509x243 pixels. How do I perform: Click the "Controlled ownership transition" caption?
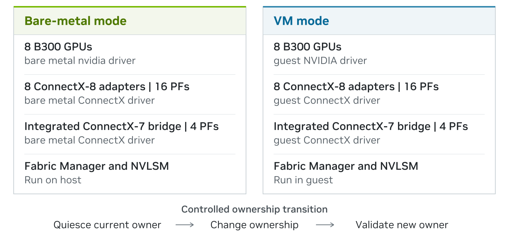pos(254,209)
